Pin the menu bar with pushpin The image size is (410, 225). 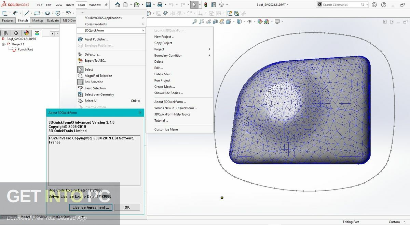click(x=106, y=5)
